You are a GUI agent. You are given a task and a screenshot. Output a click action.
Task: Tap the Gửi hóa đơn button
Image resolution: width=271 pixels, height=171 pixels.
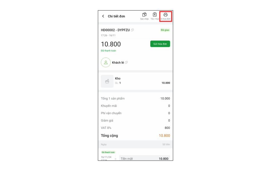click(160, 44)
